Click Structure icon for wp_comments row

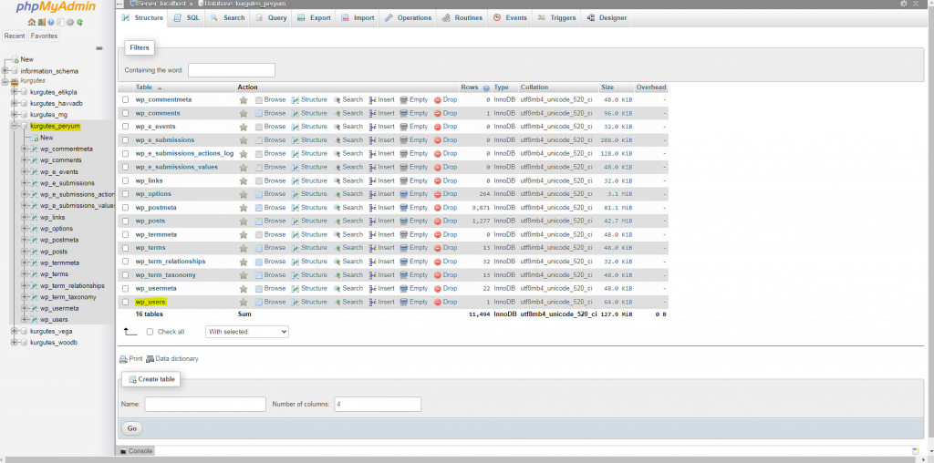point(295,113)
